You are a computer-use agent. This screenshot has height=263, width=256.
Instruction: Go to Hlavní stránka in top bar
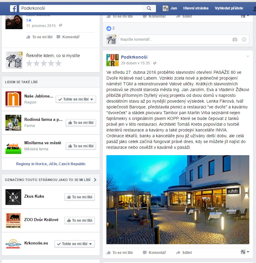click(x=196, y=8)
